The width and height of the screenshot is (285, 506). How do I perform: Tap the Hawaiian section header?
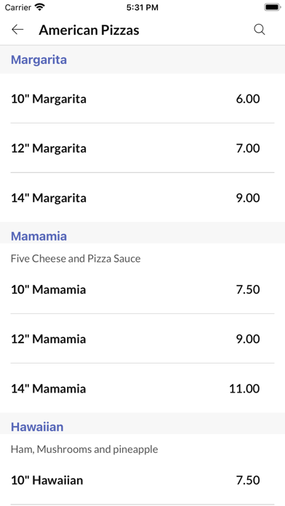click(x=37, y=427)
